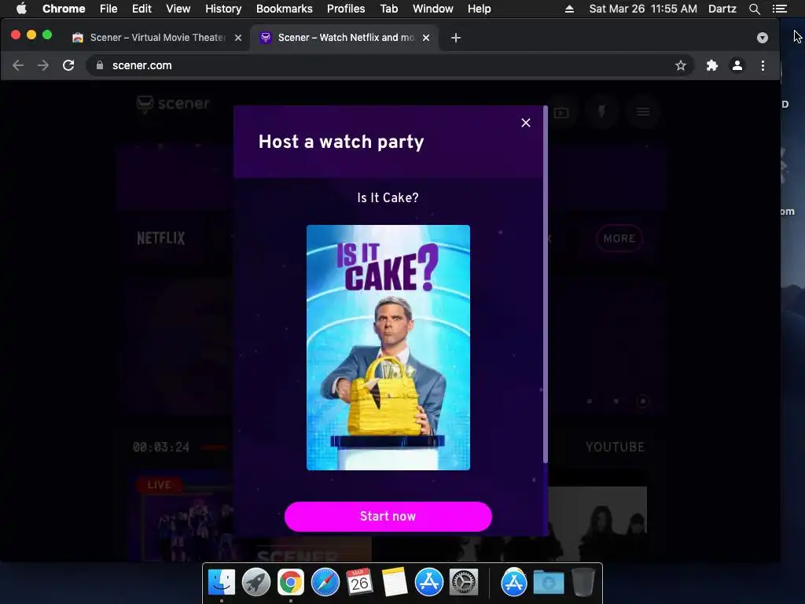Open the Bookmarks menu
This screenshot has height=604, width=805.
285,9
